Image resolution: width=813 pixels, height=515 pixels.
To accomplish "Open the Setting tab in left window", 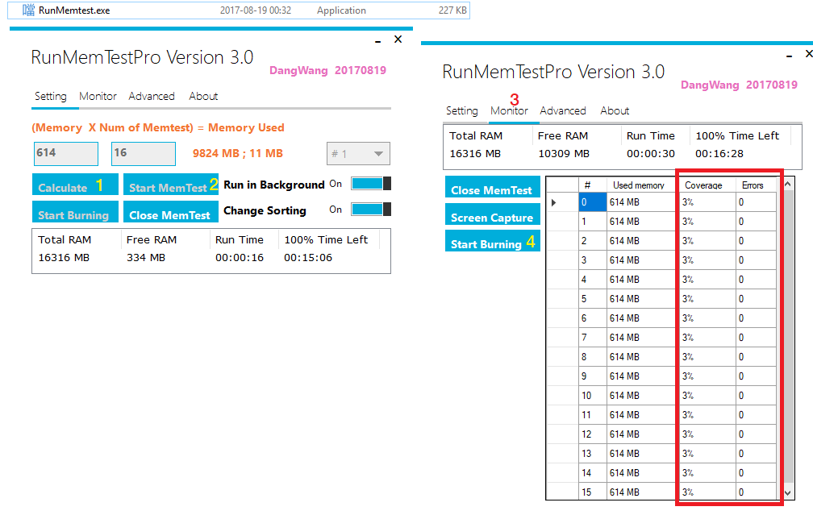I will tap(51, 97).
